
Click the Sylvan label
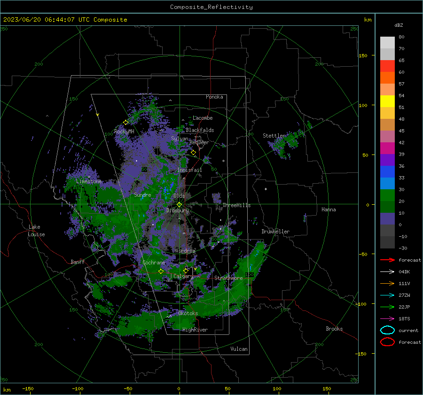(x=180, y=139)
